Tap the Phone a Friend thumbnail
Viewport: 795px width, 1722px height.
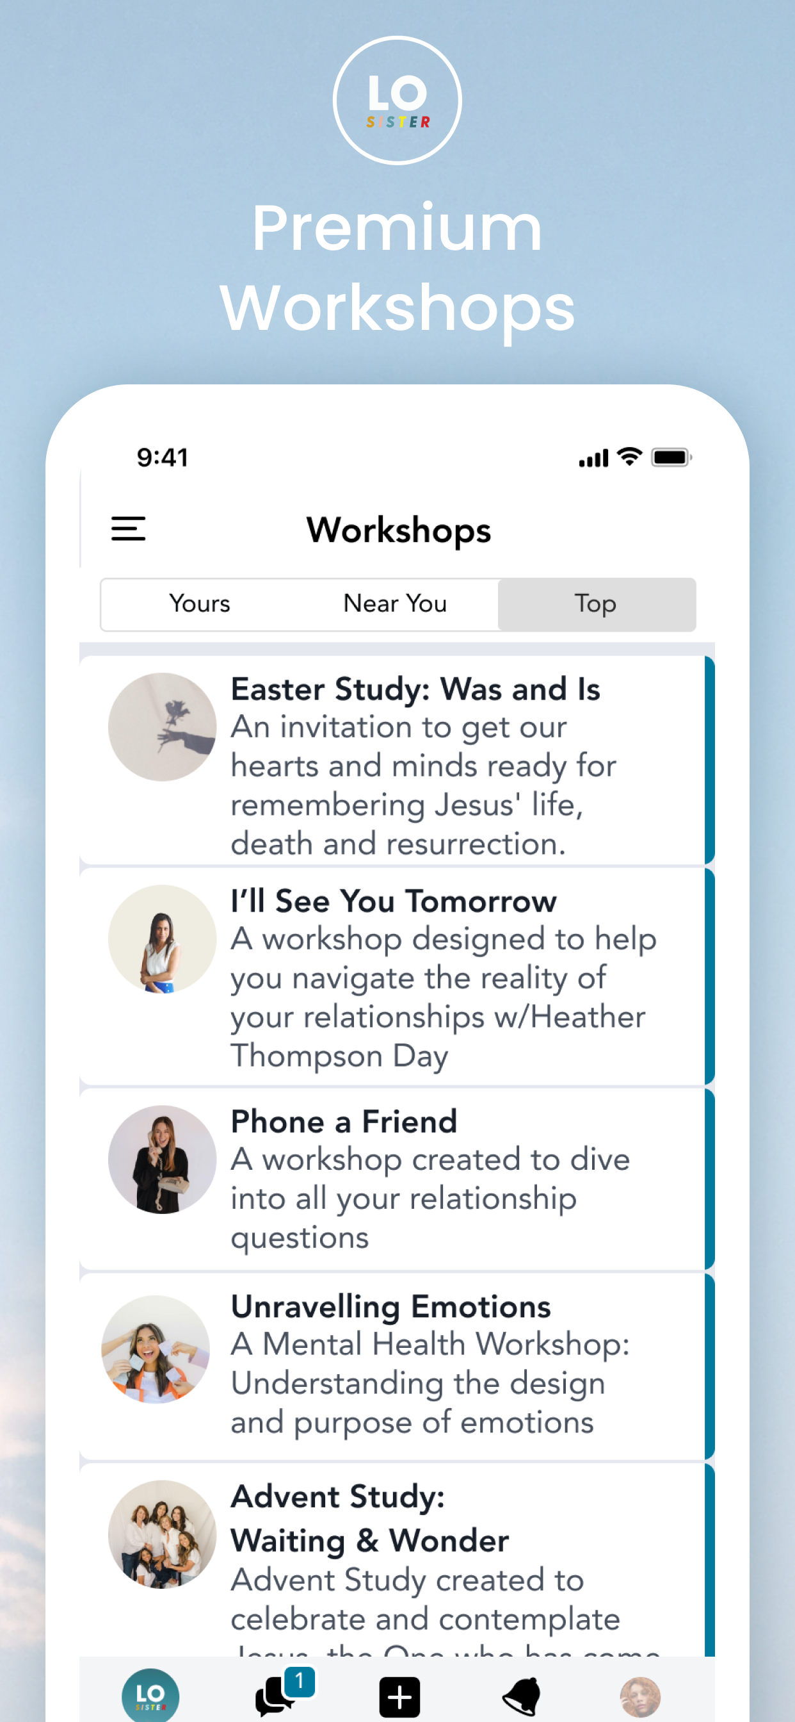click(163, 1159)
